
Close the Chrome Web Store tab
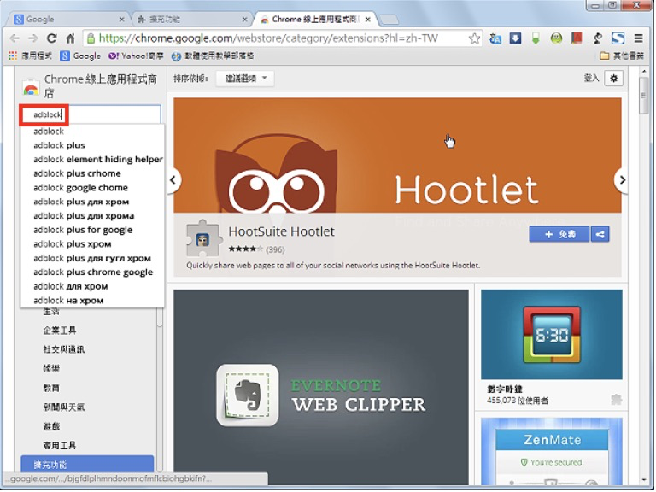point(368,20)
